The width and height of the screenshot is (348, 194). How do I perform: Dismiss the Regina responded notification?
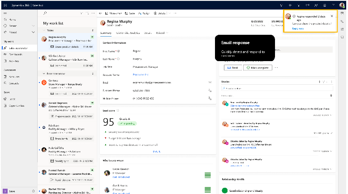pyautogui.click(x=331, y=16)
